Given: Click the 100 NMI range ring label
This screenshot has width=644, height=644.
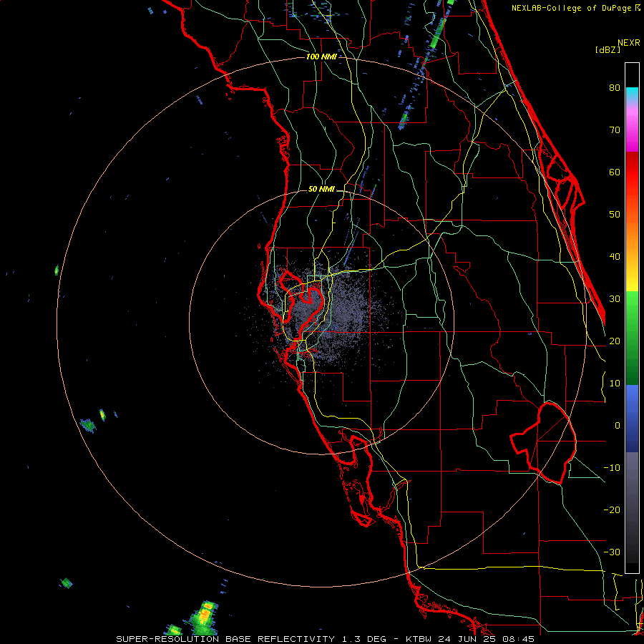Looking at the screenshot, I should pyautogui.click(x=321, y=57).
